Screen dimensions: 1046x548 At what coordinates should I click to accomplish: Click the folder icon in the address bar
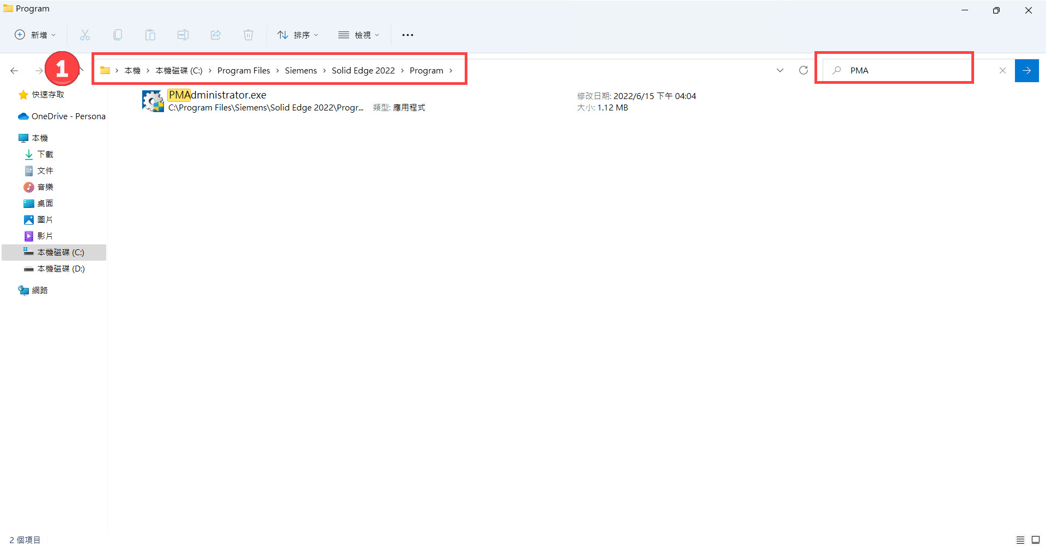click(105, 70)
